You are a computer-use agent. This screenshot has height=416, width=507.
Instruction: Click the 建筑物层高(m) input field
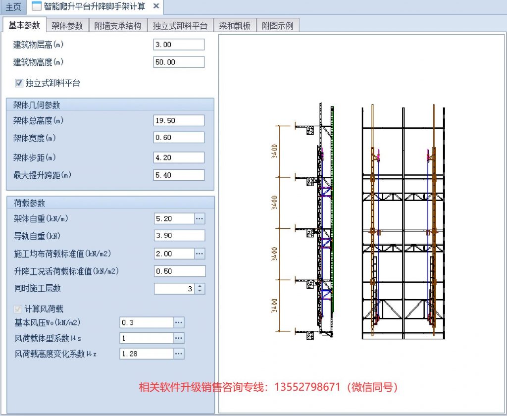pyautogui.click(x=179, y=45)
